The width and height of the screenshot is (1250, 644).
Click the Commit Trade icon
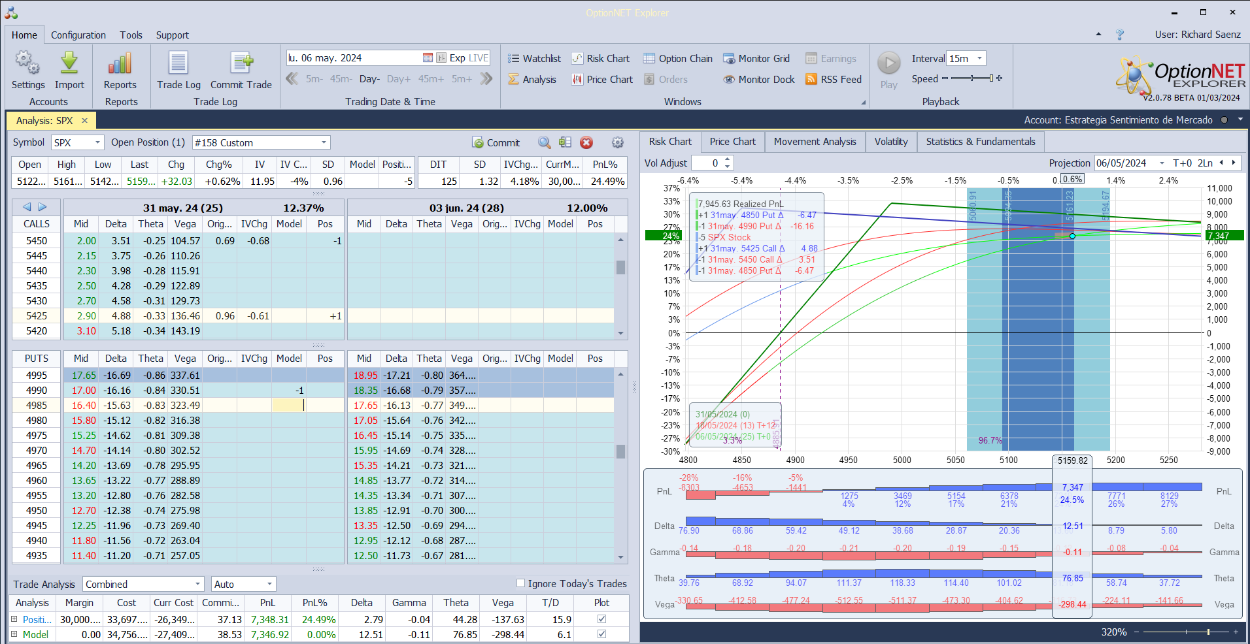241,64
